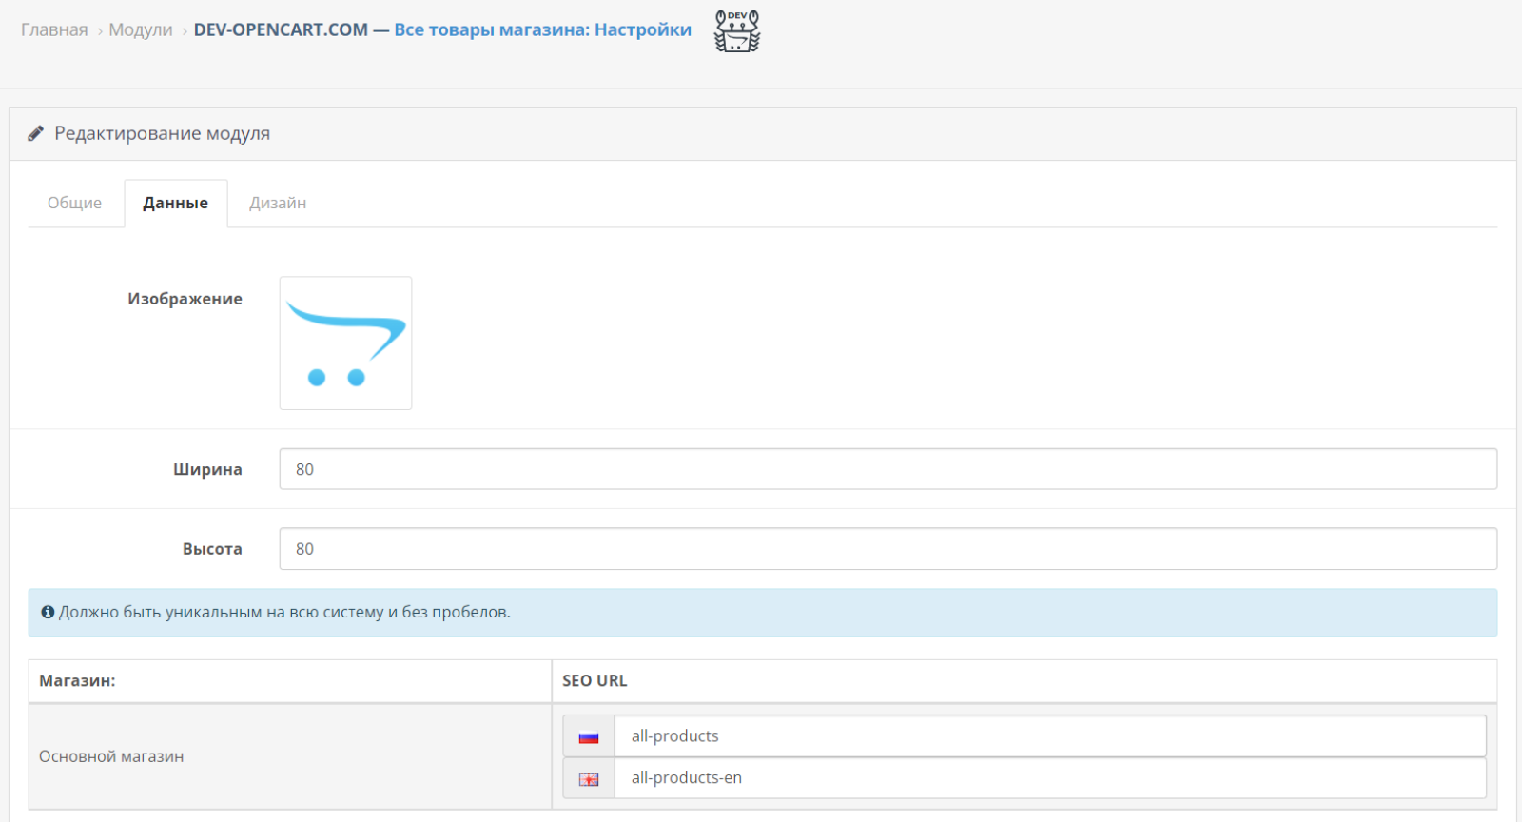Screen dimensions: 1522x823
Task: Switch to the Дизайн tab
Action: coord(278,203)
